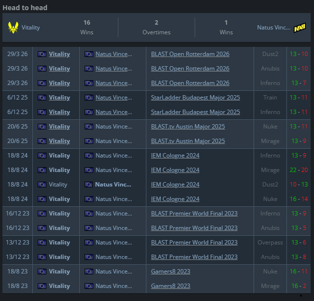The image size is (314, 301).
Task: Open Vitality link in Dust2 13-10 row
Action: point(59,54)
